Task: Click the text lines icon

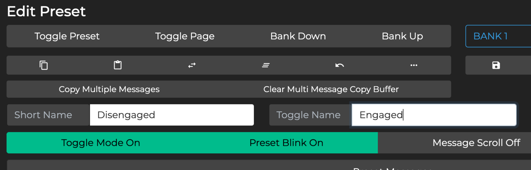Action: click(x=266, y=65)
